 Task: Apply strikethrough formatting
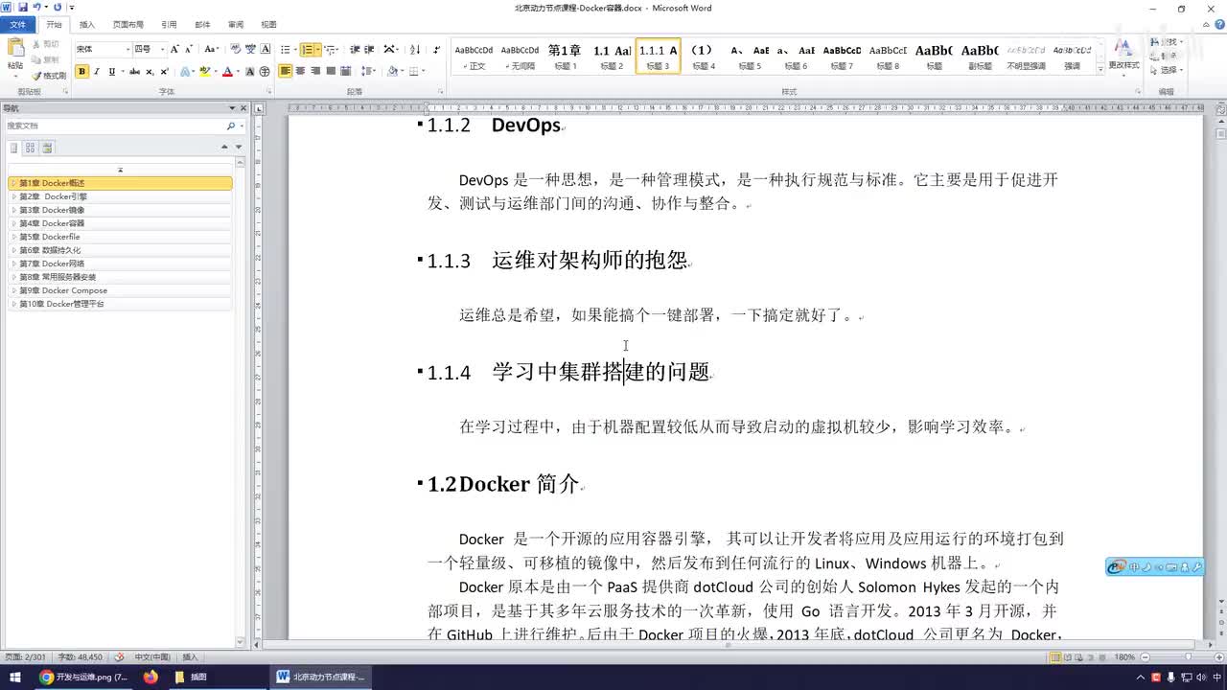(134, 71)
